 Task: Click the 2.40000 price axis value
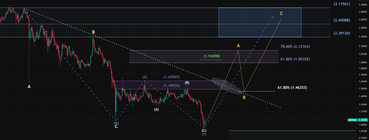pos(363,37)
